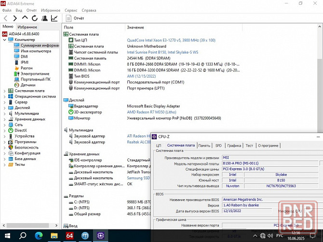Click the Тесты icon in tree
This screenshot has width=323, height=242.
point(11,164)
